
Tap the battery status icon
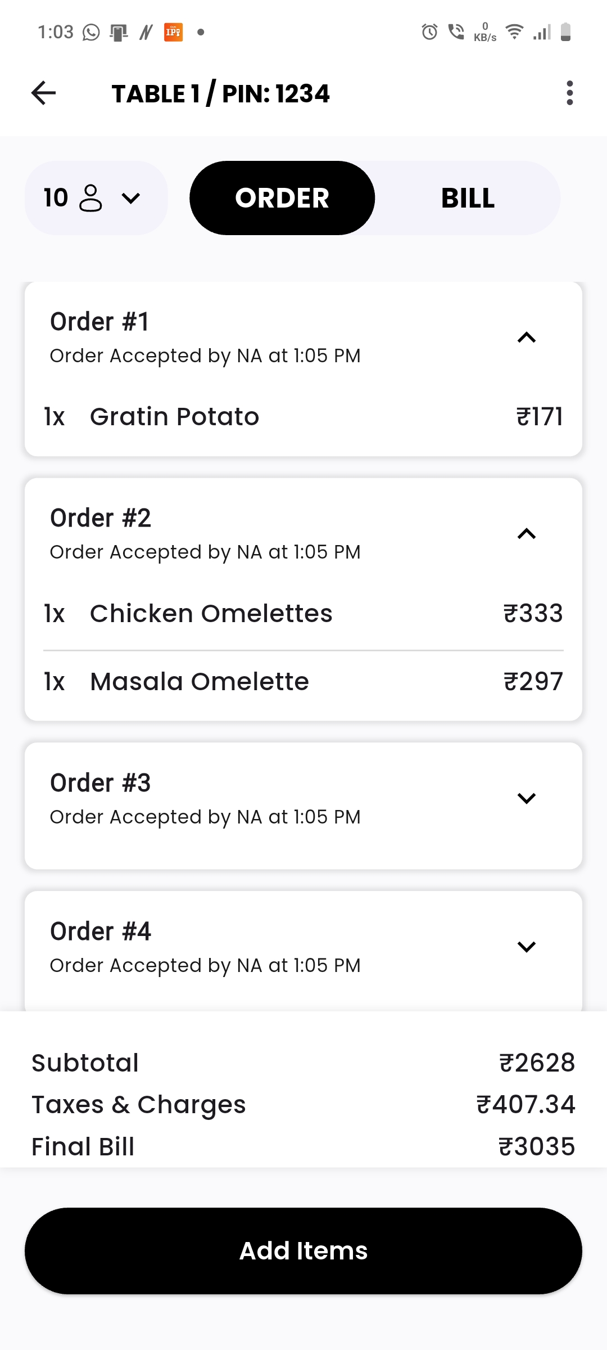[x=566, y=32]
